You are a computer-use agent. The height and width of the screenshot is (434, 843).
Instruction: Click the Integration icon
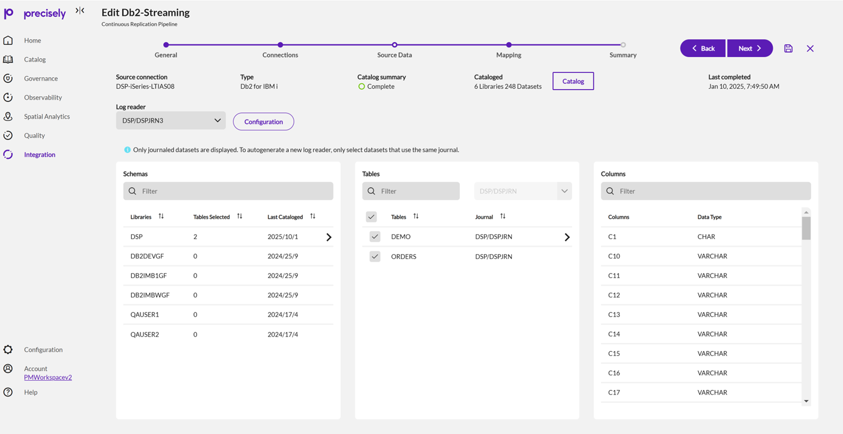[x=8, y=155]
